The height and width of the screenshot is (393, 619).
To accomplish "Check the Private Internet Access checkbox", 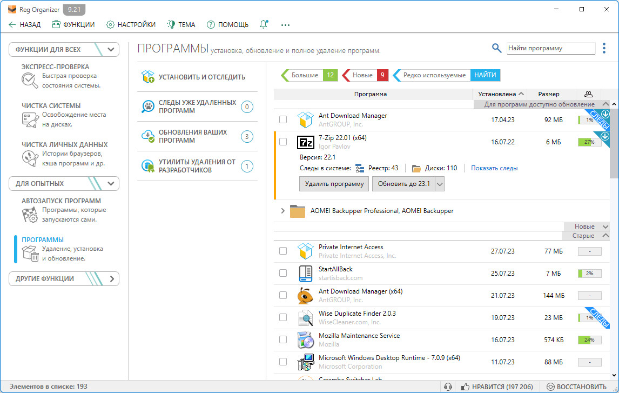I will tap(283, 251).
